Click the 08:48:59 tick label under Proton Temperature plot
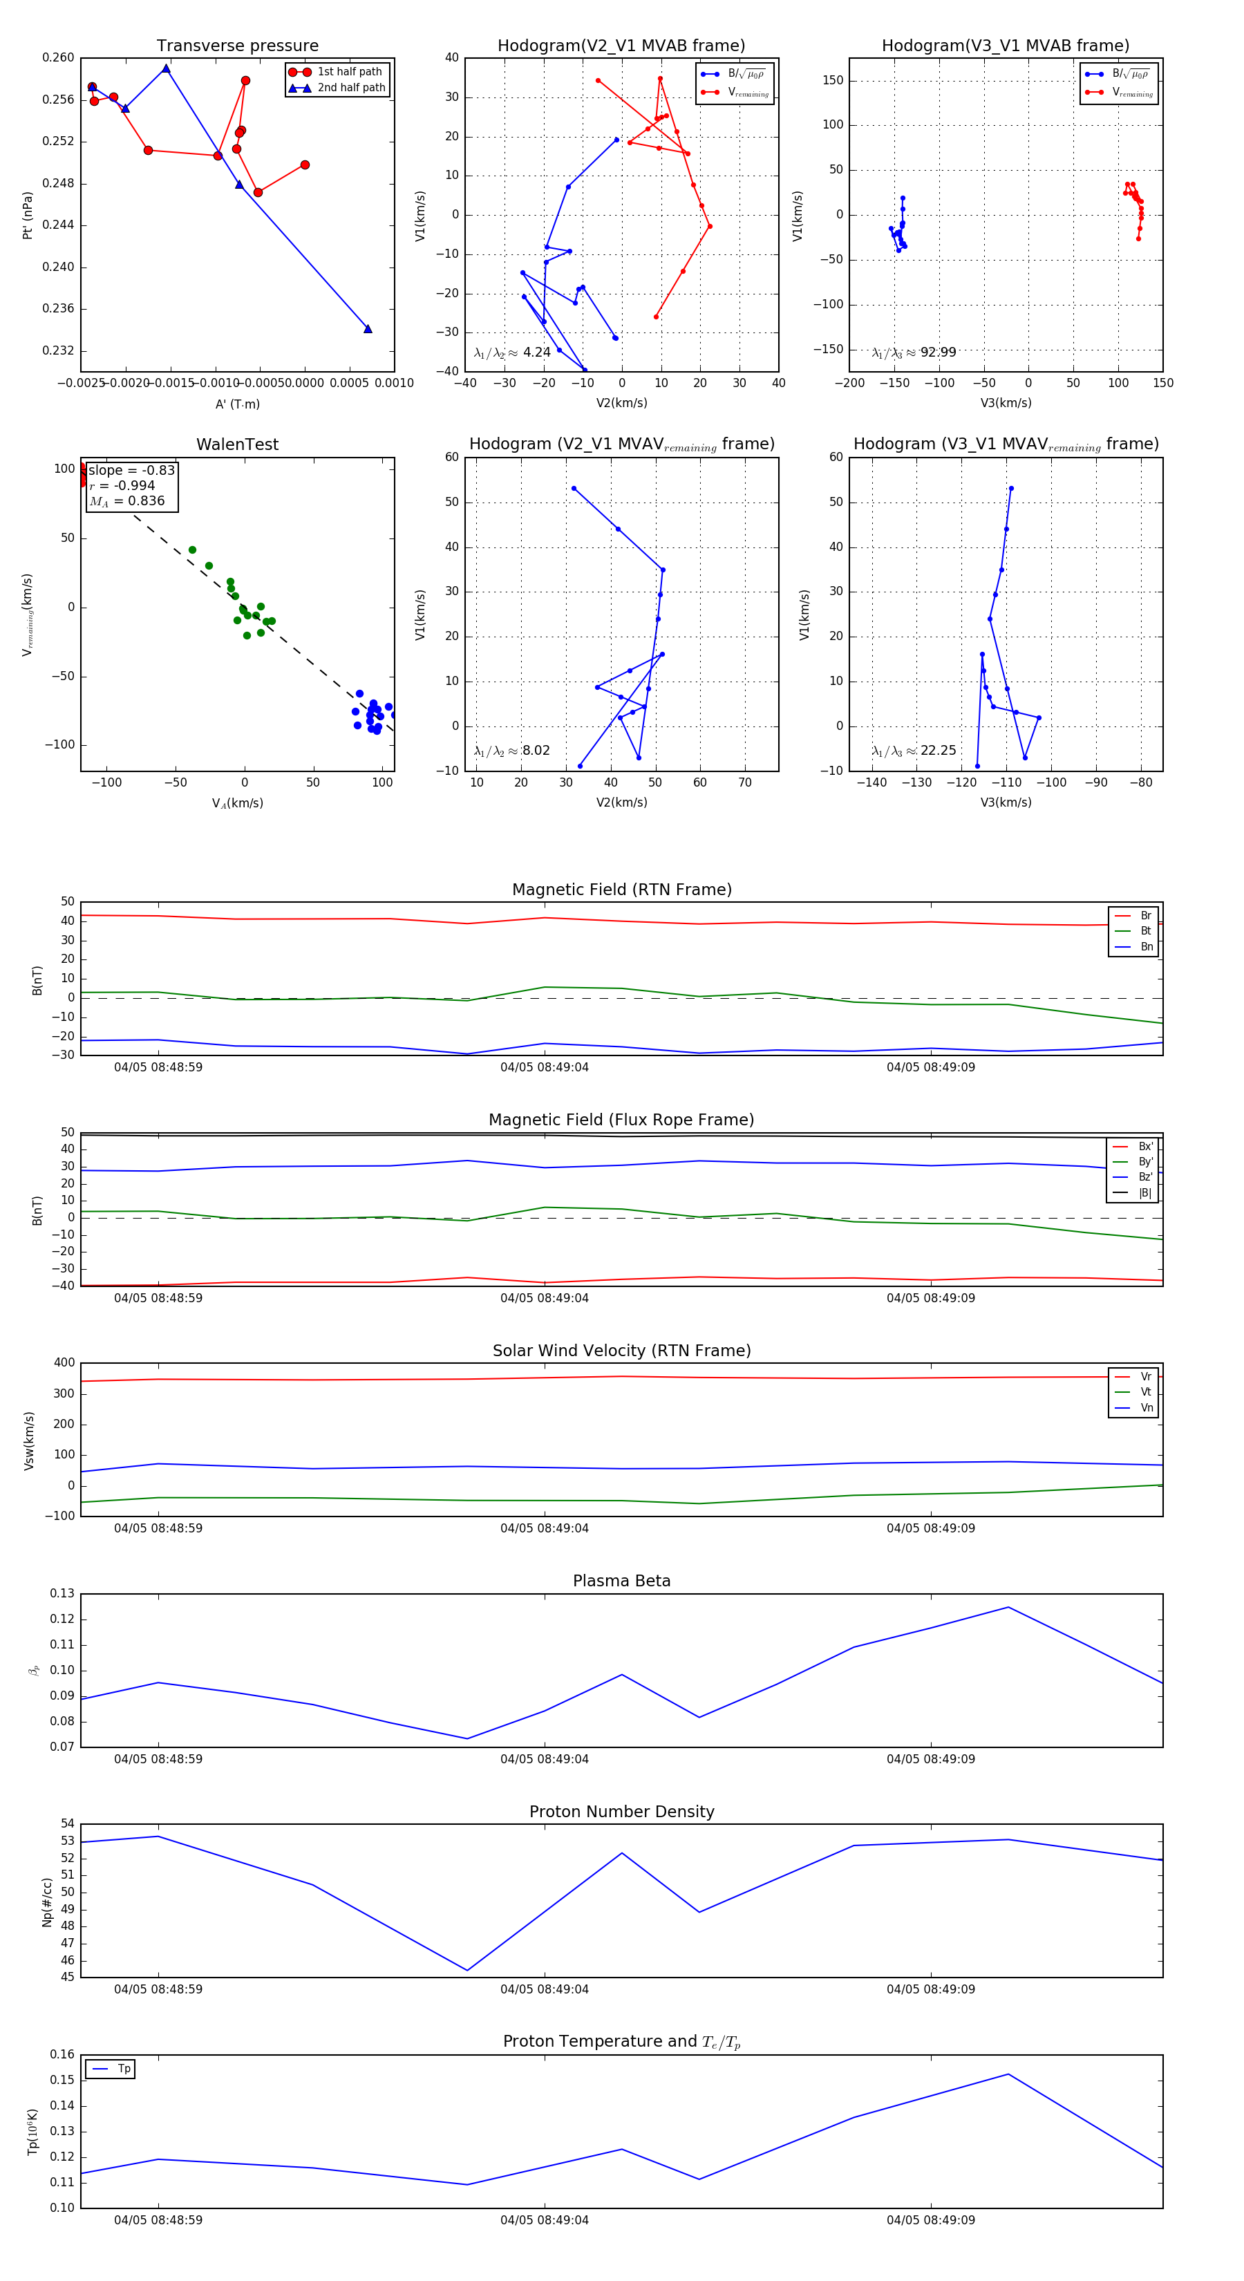 pos(158,2221)
